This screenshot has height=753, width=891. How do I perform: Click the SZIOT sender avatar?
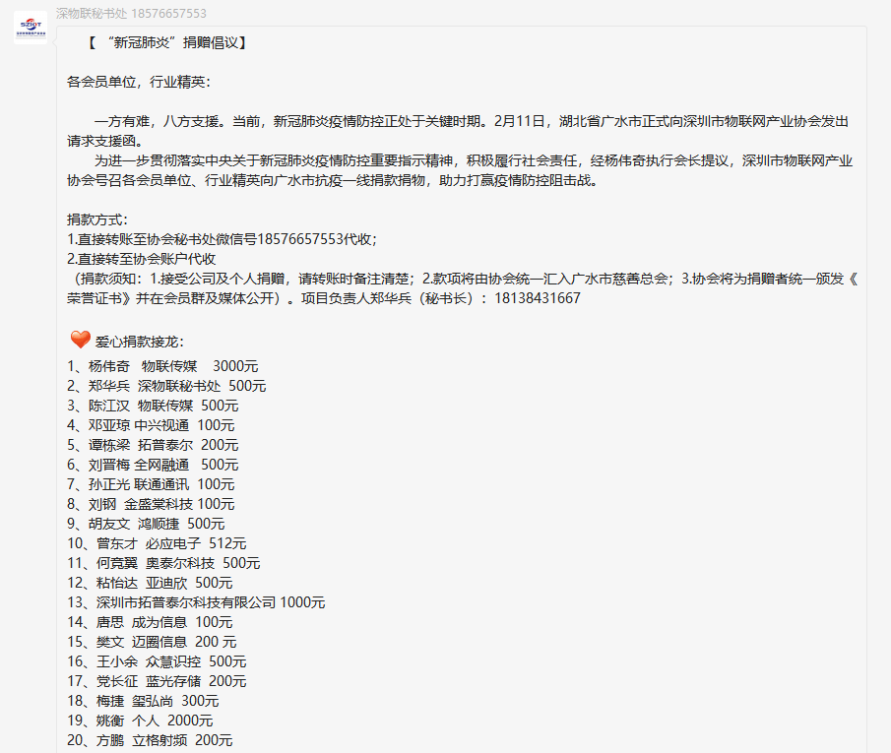pos(31,27)
